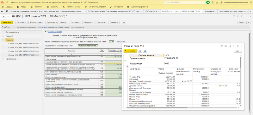Open vertical dots menu in 6-НДФЛ form header
This screenshot has width=253, height=115.
click(246, 16)
